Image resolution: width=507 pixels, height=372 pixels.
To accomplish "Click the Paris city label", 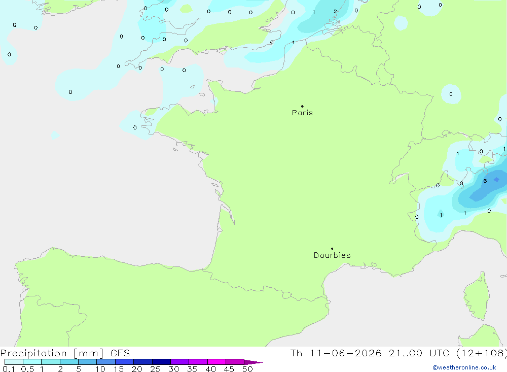I will coord(302,113).
